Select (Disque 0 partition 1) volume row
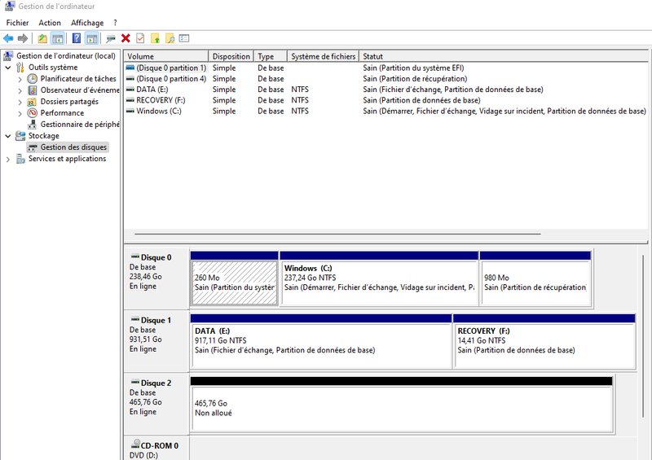This screenshot has width=652, height=460. (385, 68)
